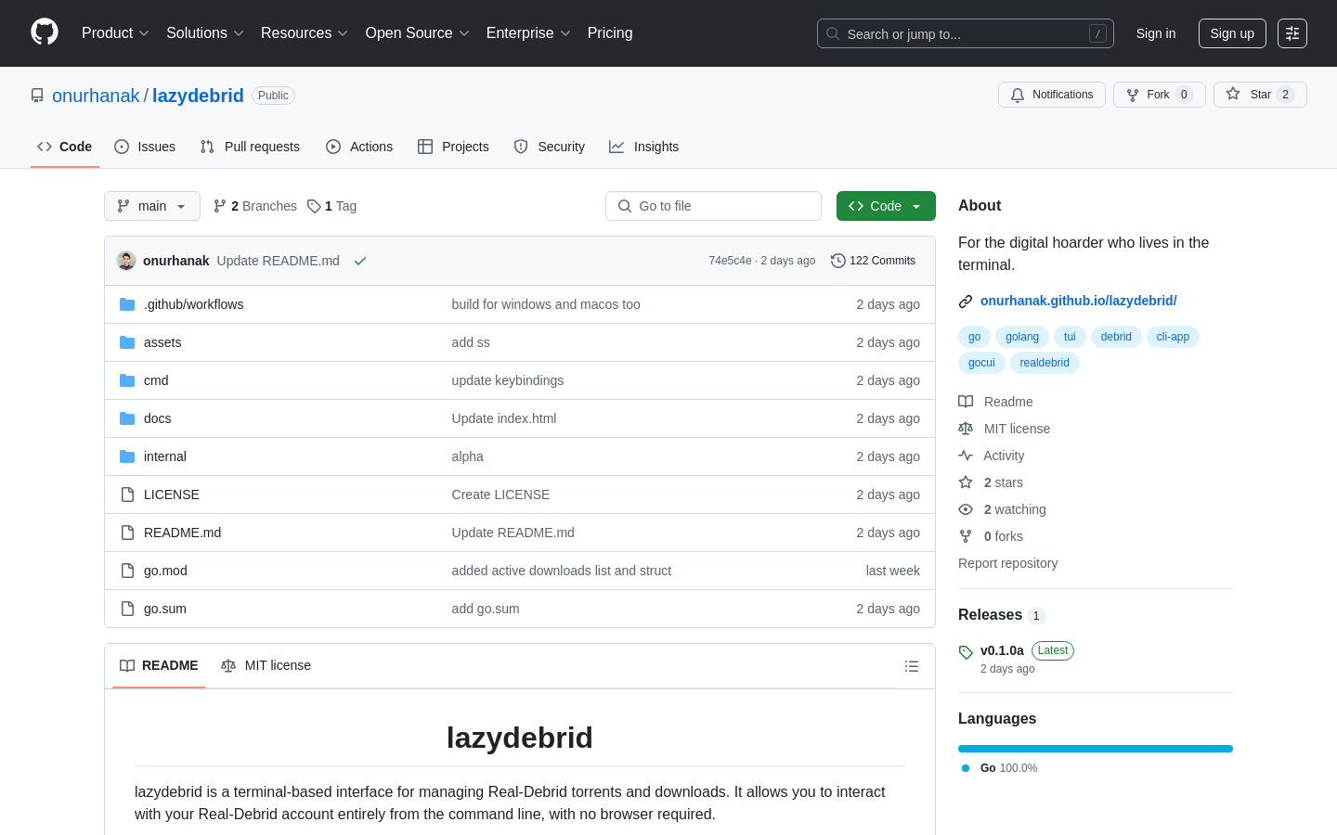Screen dimensions: 1337x835
Task: Click the repository icon before onurhanak
Action: coord(37,96)
